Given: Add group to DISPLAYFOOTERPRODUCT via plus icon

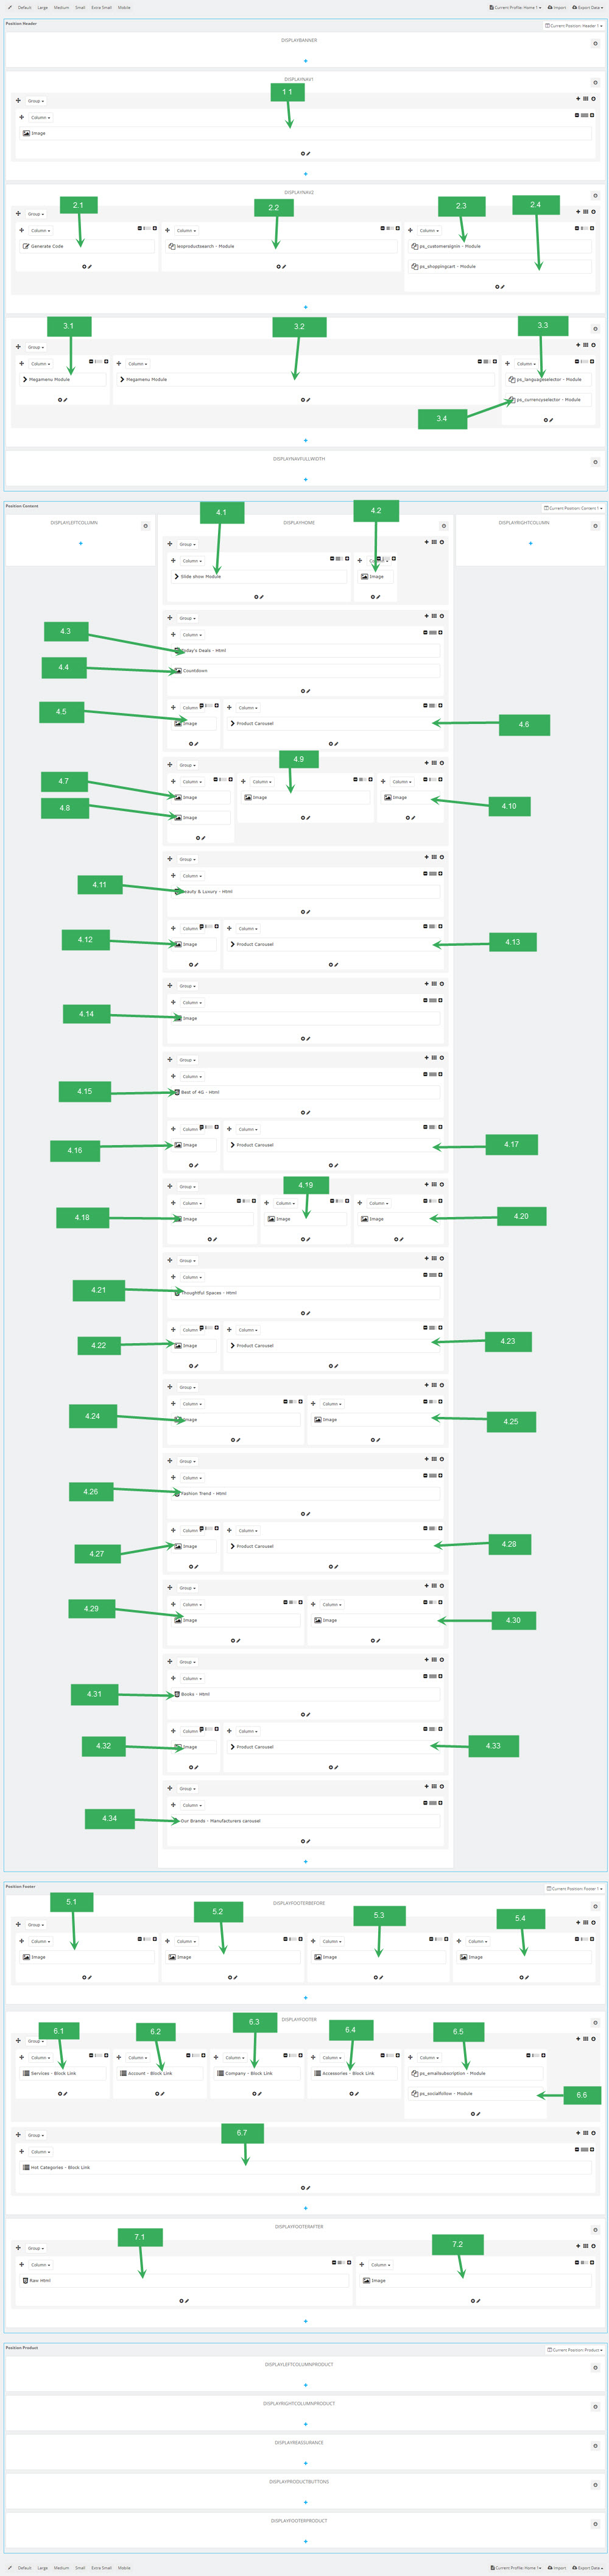Looking at the screenshot, I should coord(305,2541).
